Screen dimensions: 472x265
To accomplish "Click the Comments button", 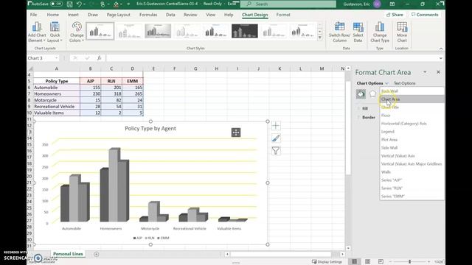I will pos(425,15).
